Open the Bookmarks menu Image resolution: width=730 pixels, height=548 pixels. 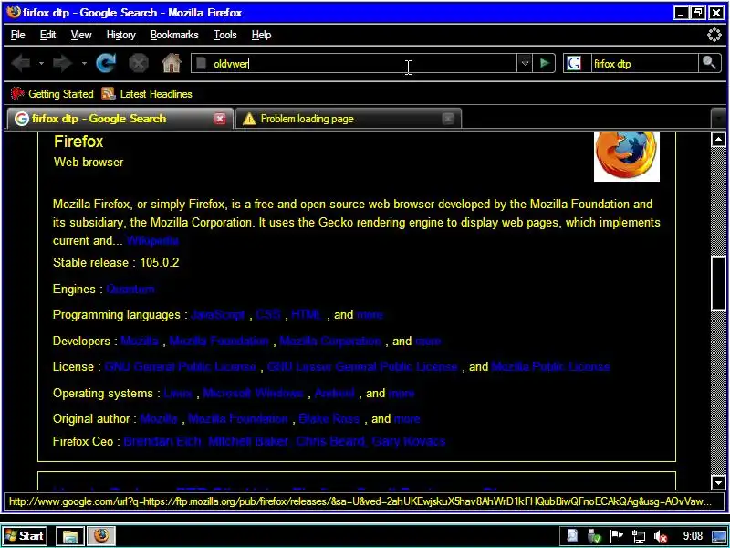pyautogui.click(x=174, y=35)
